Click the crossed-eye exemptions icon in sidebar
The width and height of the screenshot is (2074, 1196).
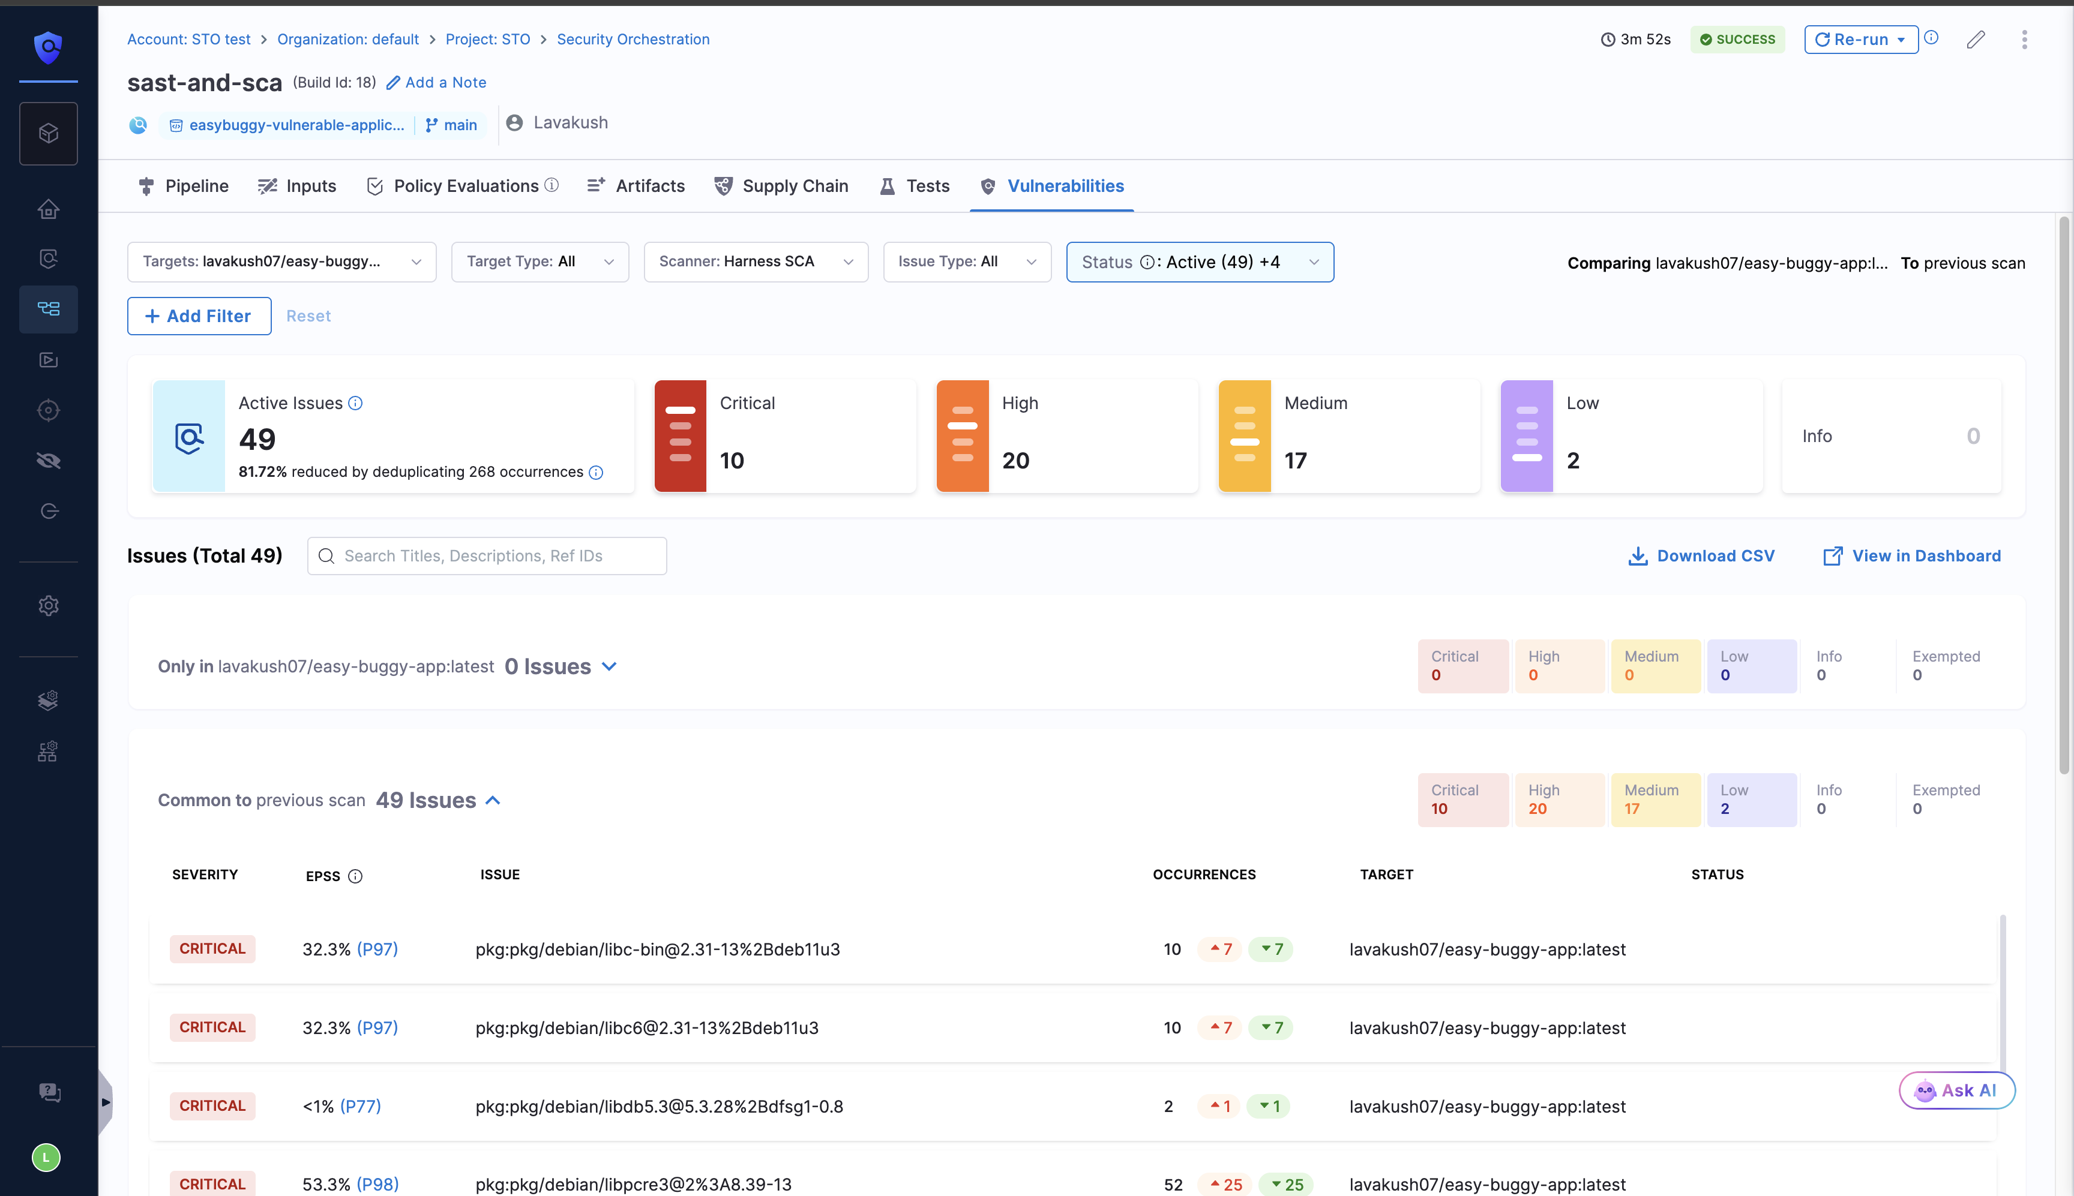[x=49, y=460]
